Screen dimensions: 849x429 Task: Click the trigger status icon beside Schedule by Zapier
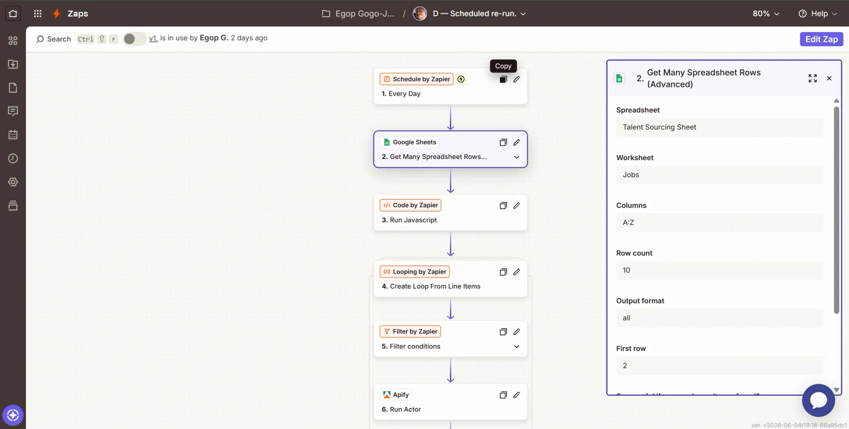461,79
